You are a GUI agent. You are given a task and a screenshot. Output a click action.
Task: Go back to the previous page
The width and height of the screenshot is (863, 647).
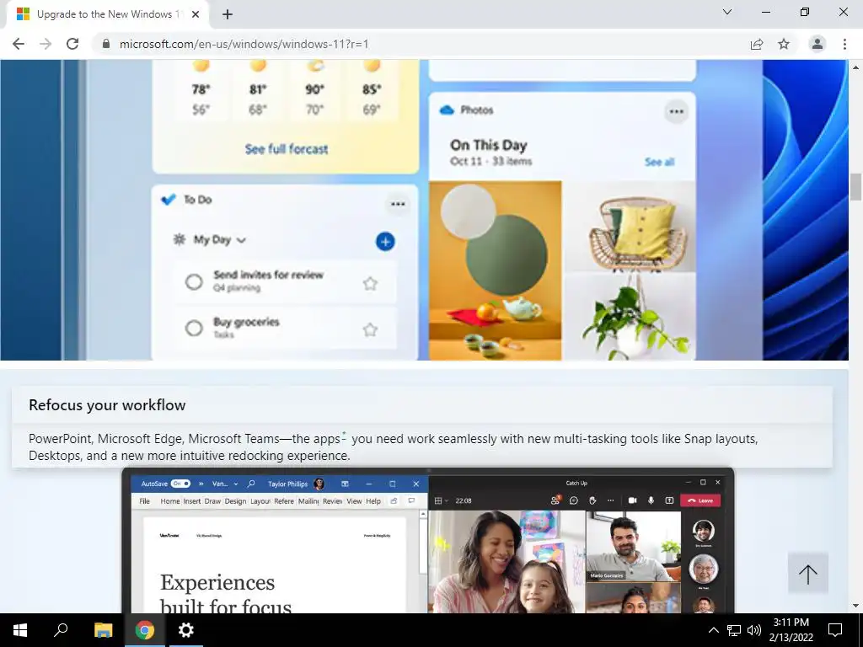pos(19,44)
